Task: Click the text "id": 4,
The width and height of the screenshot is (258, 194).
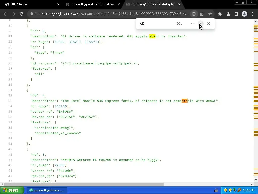Action: (x=38, y=95)
